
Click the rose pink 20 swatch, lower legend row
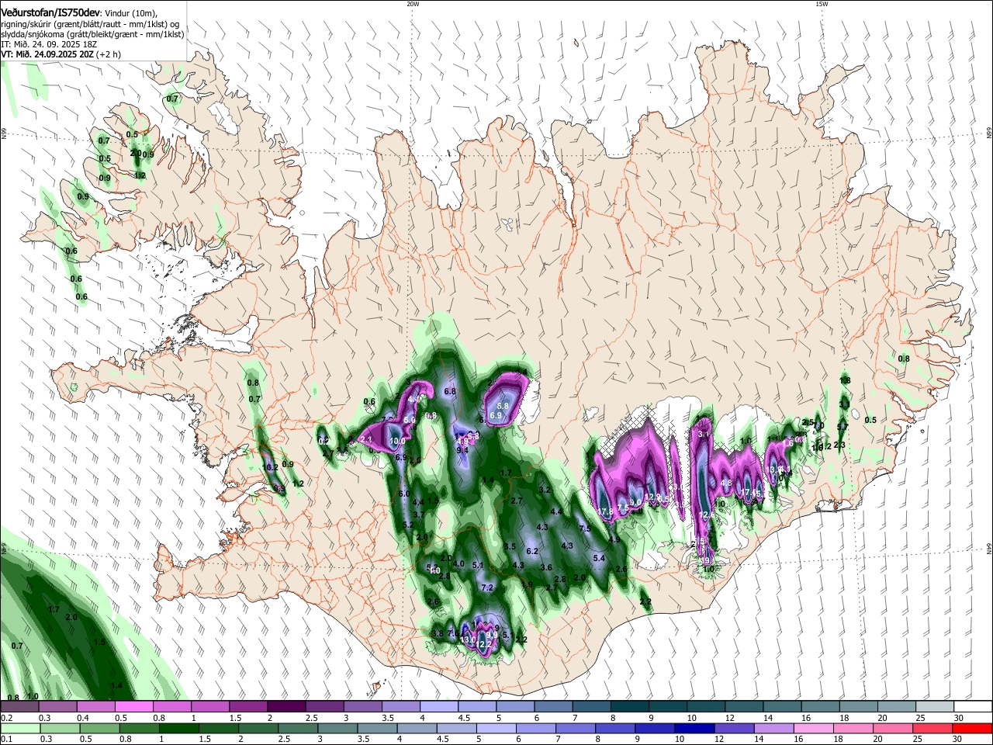pyautogui.click(x=893, y=728)
